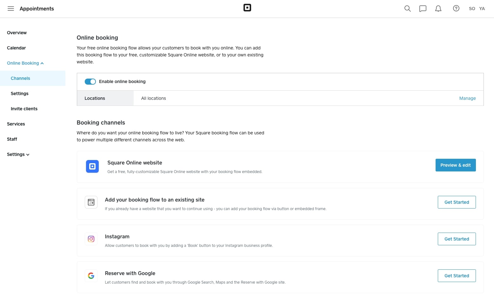This screenshot has width=494, height=302.
Task: Click the Square logo in the header
Action: click(247, 8)
